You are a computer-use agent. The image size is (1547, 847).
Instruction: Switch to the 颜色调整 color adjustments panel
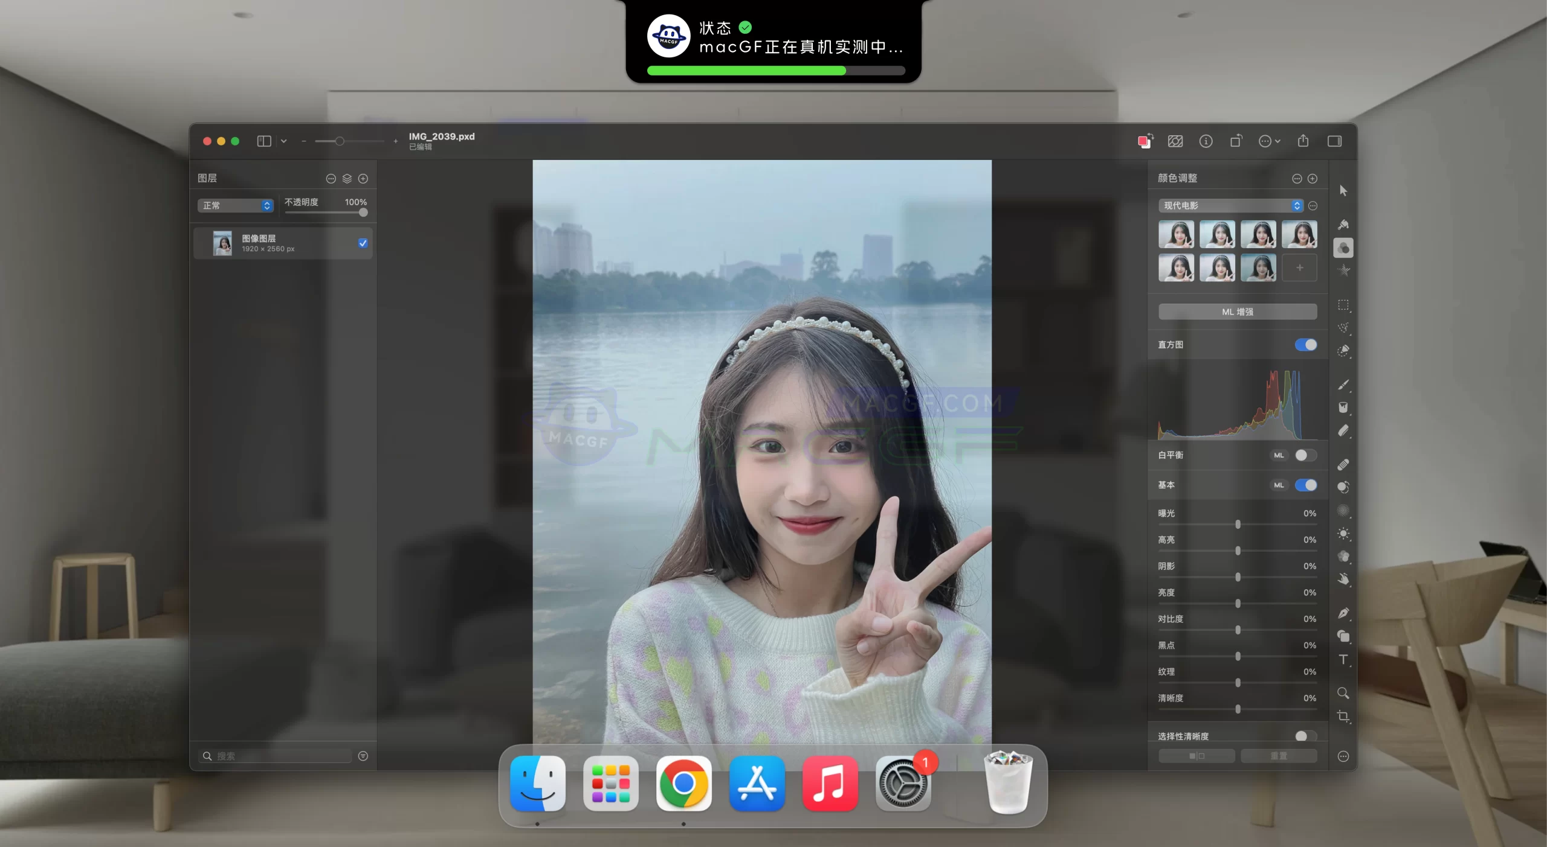[x=1344, y=248]
